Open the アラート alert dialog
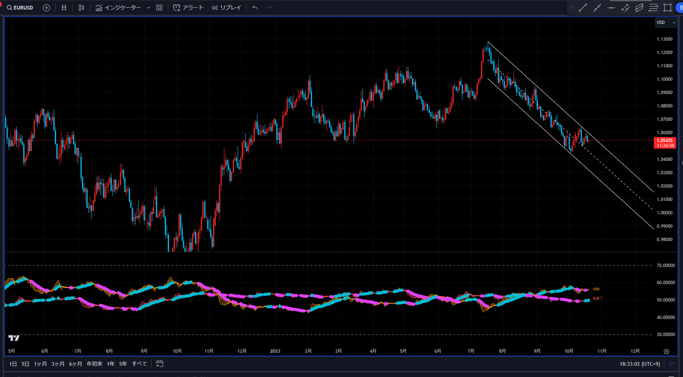This screenshot has height=377, width=683. coord(188,8)
